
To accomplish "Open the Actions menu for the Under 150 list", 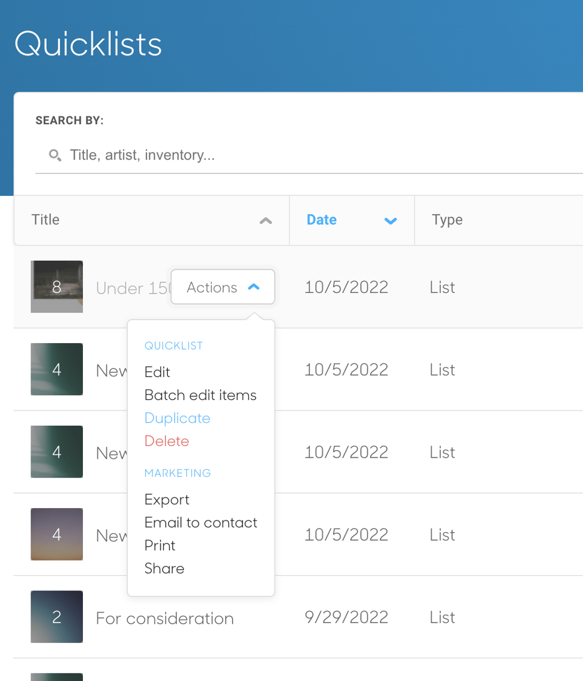I will [x=223, y=287].
